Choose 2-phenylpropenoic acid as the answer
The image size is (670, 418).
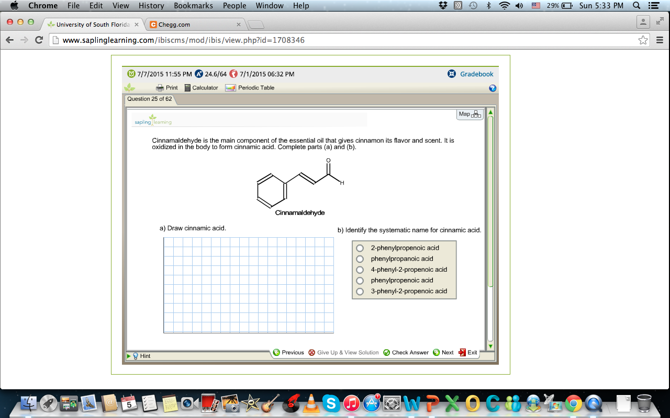[x=360, y=248]
